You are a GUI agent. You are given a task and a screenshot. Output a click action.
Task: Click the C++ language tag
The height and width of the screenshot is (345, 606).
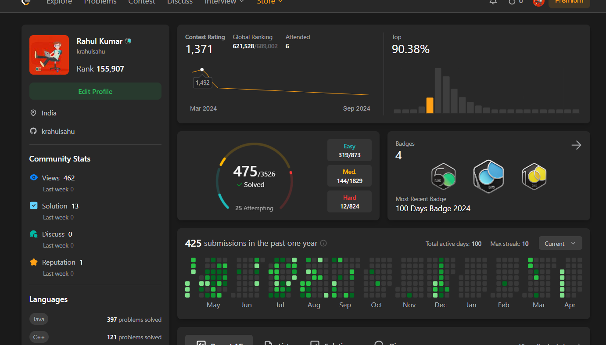click(39, 337)
